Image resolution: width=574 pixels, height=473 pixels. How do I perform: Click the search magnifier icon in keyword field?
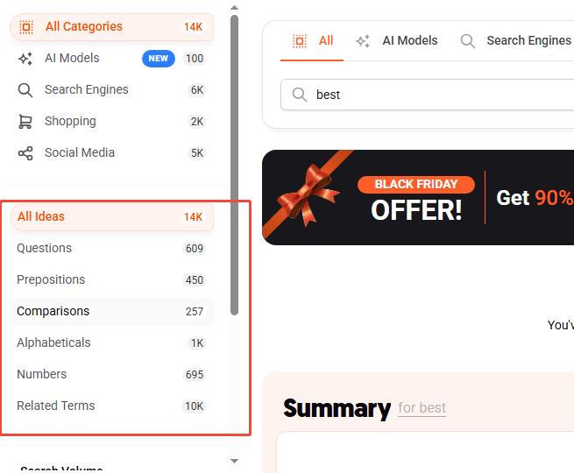(x=300, y=95)
